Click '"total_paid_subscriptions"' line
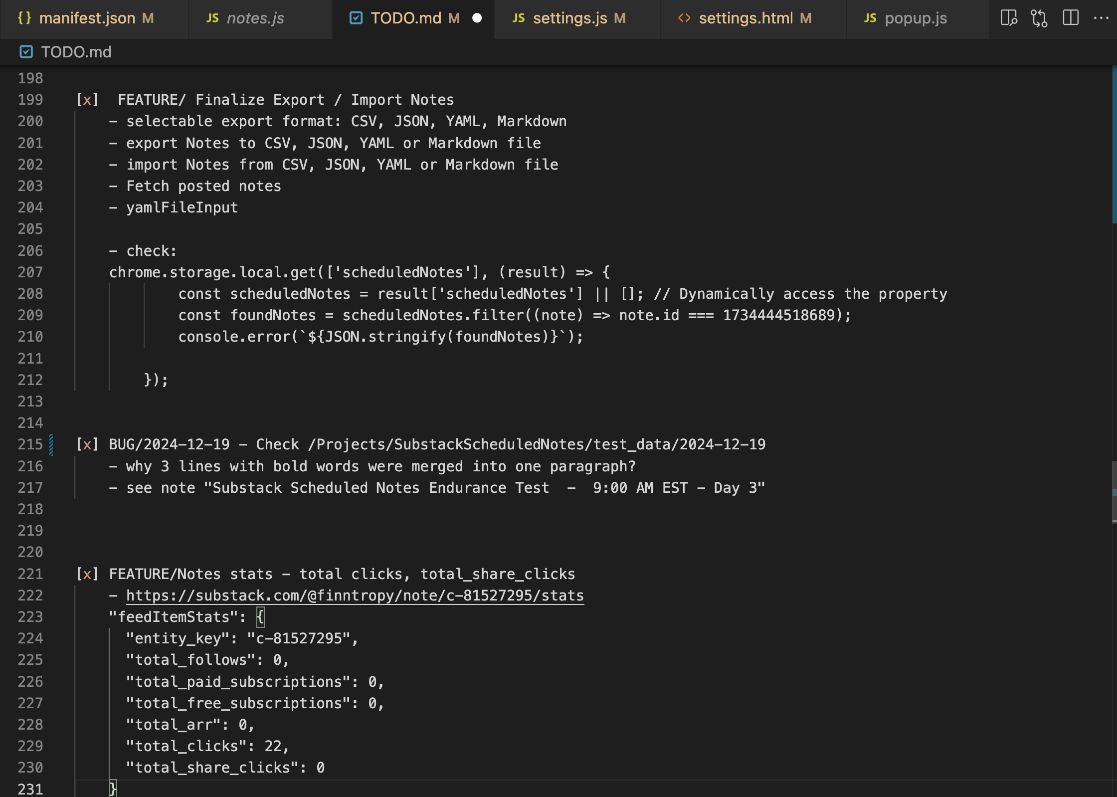This screenshot has height=797, width=1117. [255, 682]
